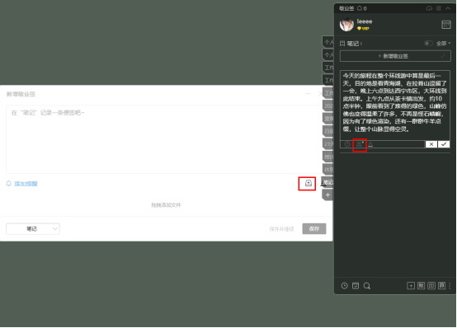The image size is (457, 328).
Task: Click the cloud sync icon in title bar
Action: pyautogui.click(x=429, y=8)
